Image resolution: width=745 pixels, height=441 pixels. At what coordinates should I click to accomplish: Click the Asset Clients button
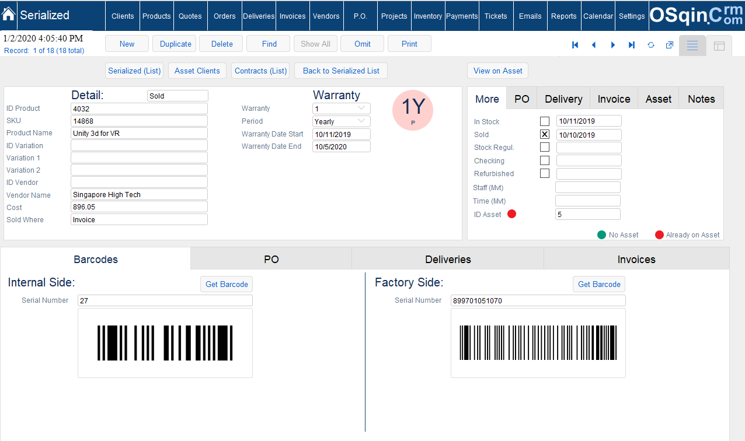point(197,71)
